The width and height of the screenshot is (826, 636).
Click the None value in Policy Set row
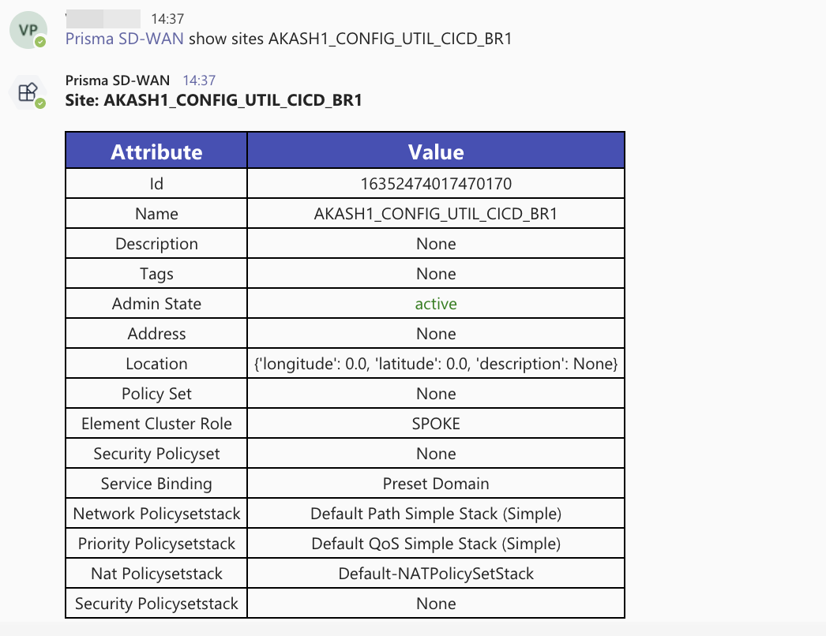[x=436, y=394]
